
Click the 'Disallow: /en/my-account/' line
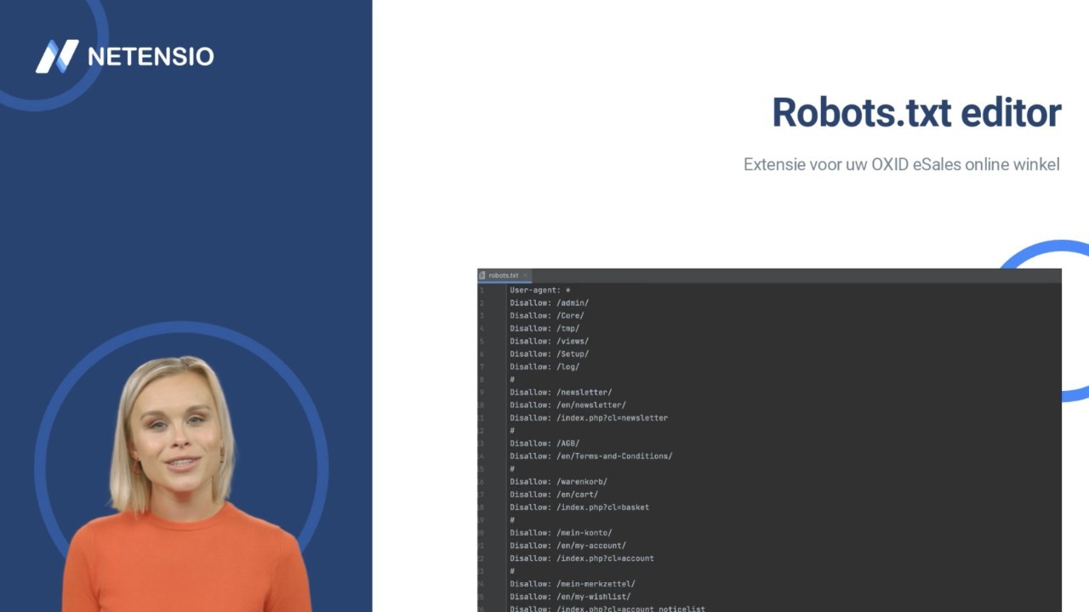click(x=567, y=545)
